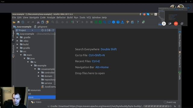The height and width of the screenshot is (108, 193).
Task: Open the run configuration dropdown
Action: pyautogui.click(x=78, y=22)
